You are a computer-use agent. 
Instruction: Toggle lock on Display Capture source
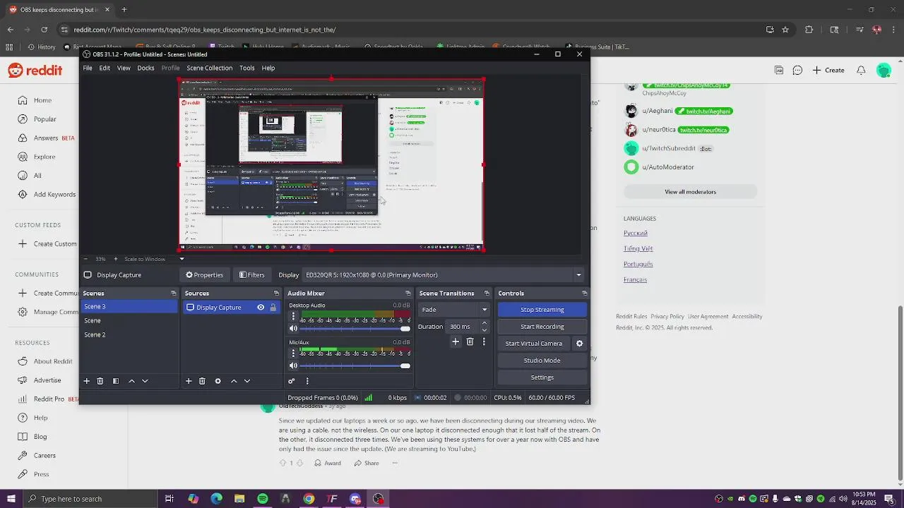click(273, 308)
